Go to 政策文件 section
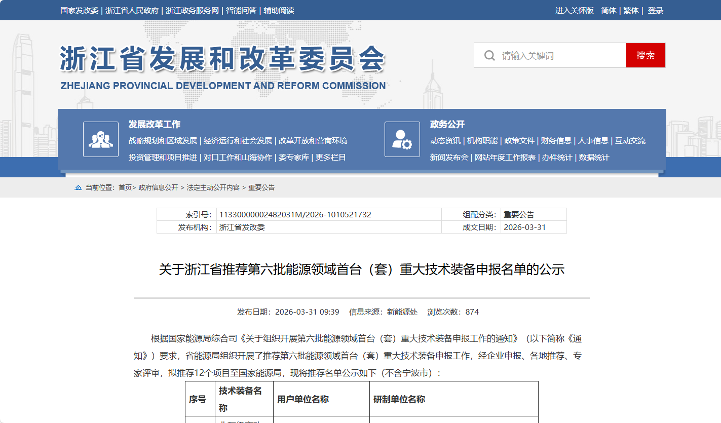This screenshot has width=721, height=423. 519,141
